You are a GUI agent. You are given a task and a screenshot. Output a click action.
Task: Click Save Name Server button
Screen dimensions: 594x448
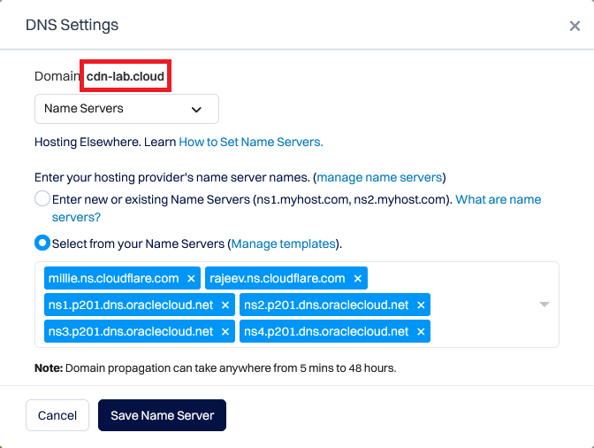(162, 415)
